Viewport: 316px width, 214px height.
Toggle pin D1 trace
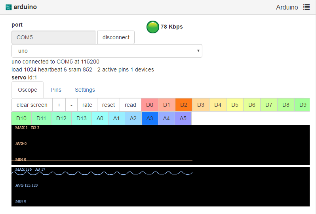(167, 105)
